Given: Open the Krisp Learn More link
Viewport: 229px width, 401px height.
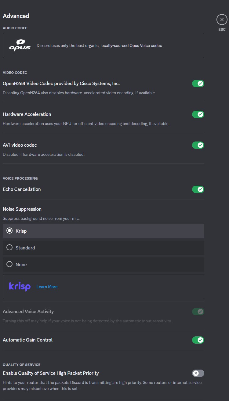Looking at the screenshot, I should pyautogui.click(x=47, y=287).
